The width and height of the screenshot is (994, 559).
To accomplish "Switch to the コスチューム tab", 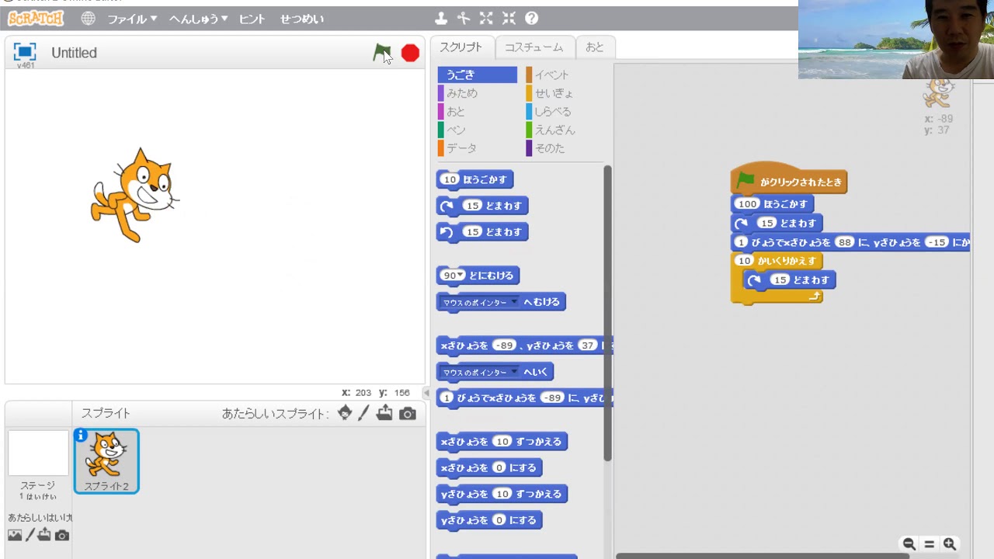I will pos(533,47).
